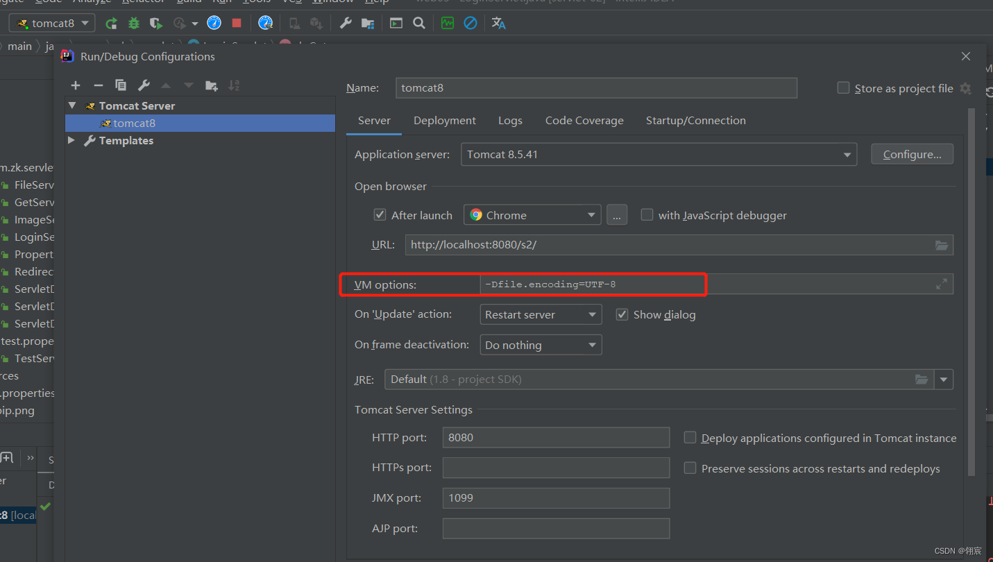Screen dimensions: 993x562
Task: Open the JRE dropdown arrow
Action: tap(944, 380)
